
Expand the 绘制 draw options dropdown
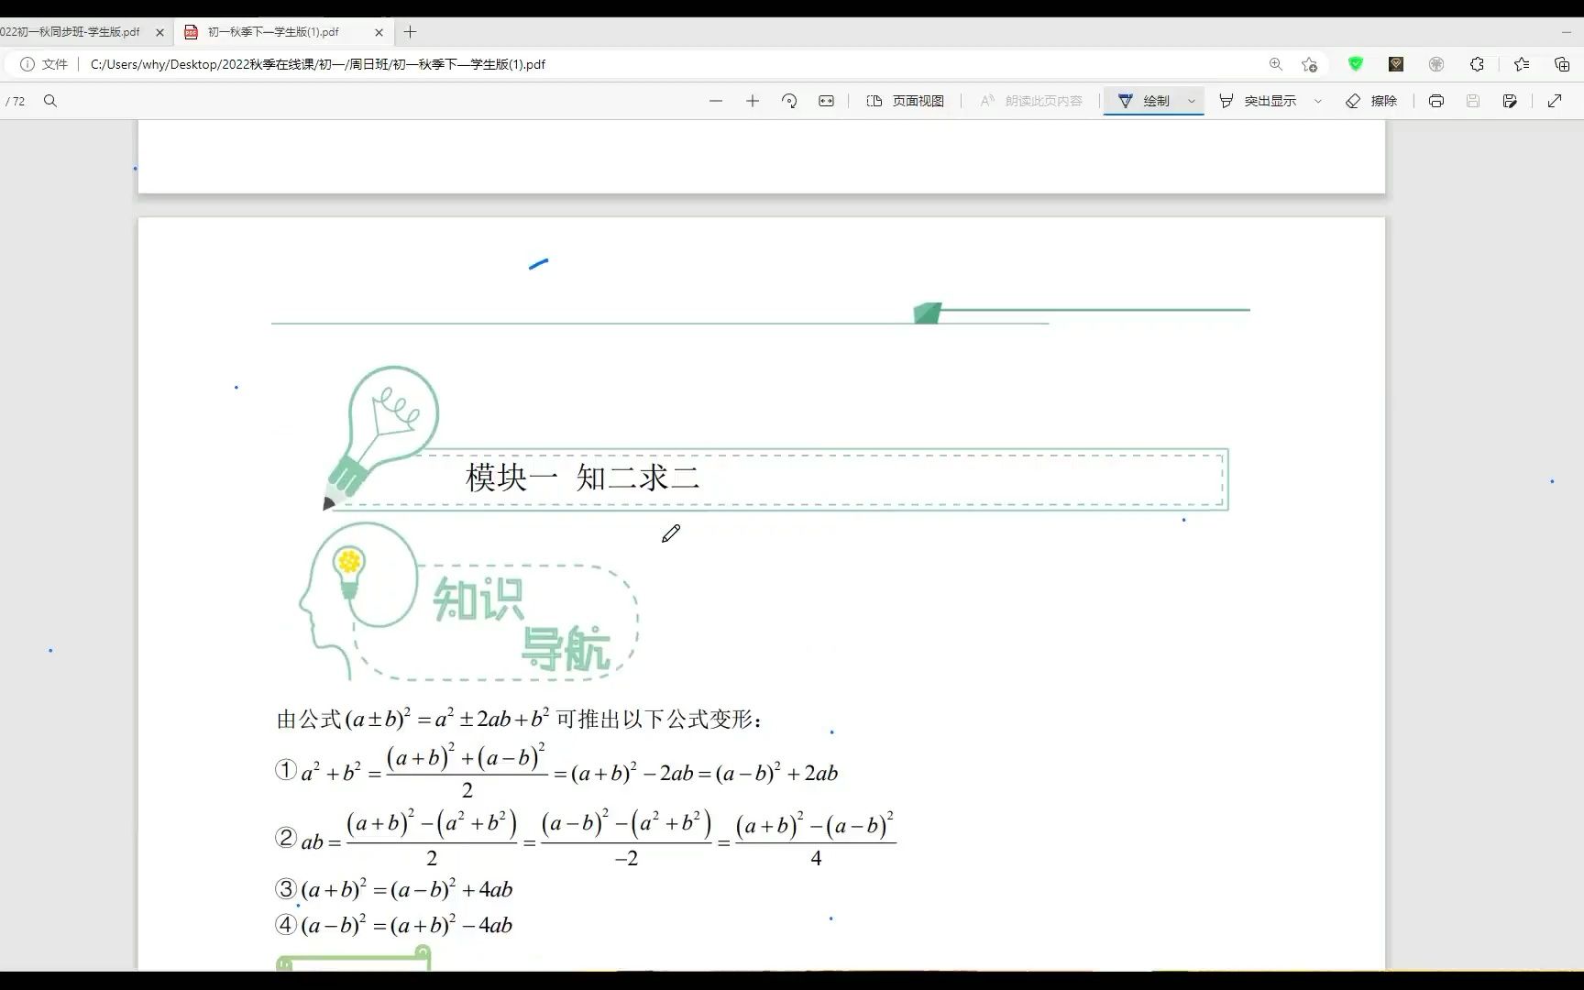(1192, 101)
